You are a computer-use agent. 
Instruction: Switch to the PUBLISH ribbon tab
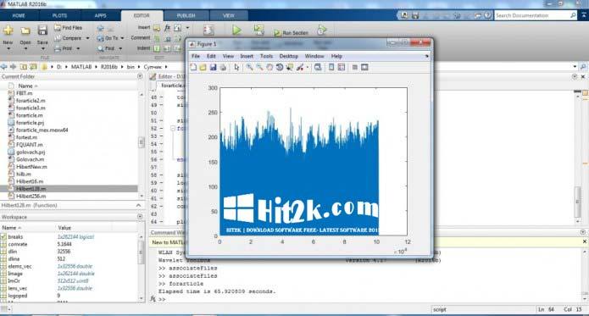(186, 16)
